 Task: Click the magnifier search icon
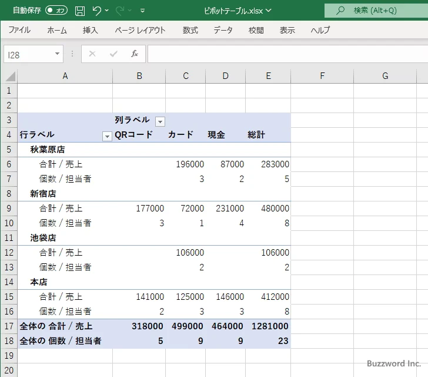340,11
